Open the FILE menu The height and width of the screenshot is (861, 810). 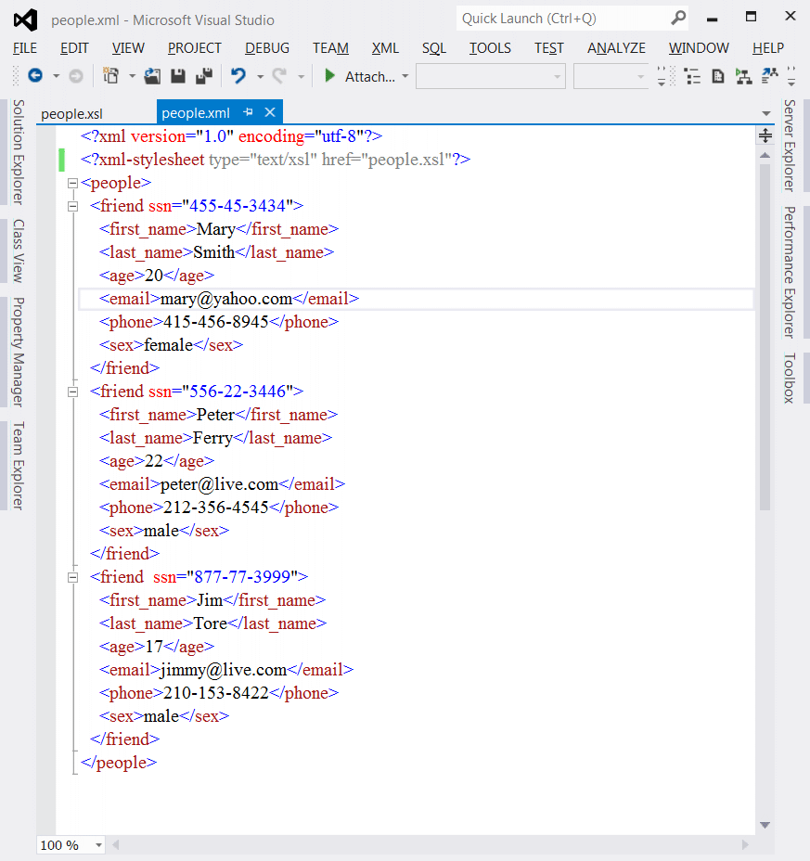[25, 48]
